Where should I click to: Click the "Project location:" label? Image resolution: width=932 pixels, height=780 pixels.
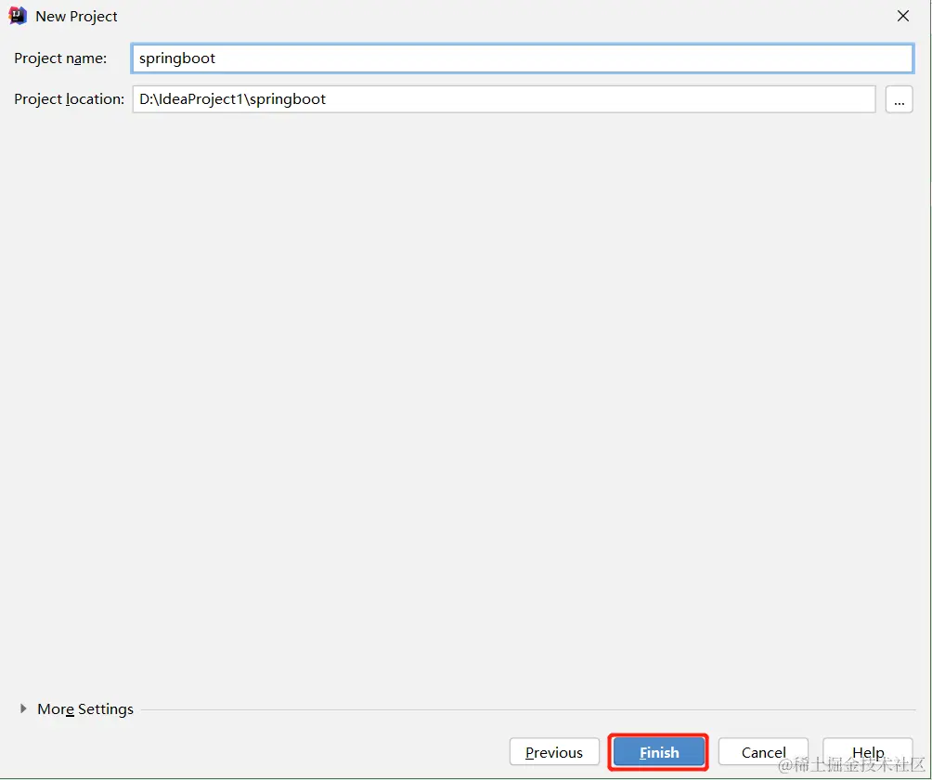[x=69, y=99]
